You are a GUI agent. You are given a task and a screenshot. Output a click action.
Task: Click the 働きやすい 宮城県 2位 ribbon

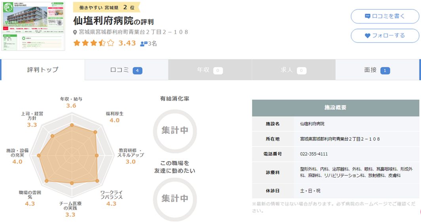click(x=106, y=8)
